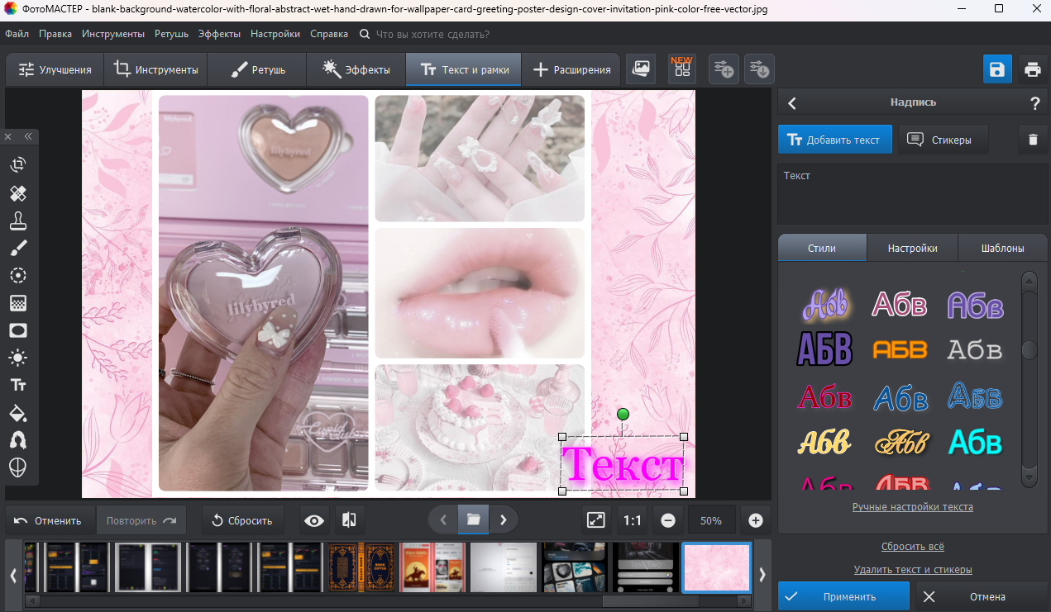Apply changes with the Применить button
1051x612 pixels.
point(843,596)
